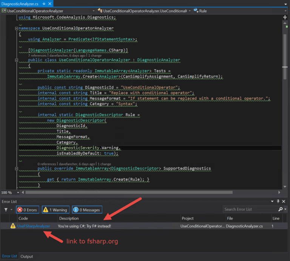Open the document tab overflow dropdown arrow

pos(285,4)
